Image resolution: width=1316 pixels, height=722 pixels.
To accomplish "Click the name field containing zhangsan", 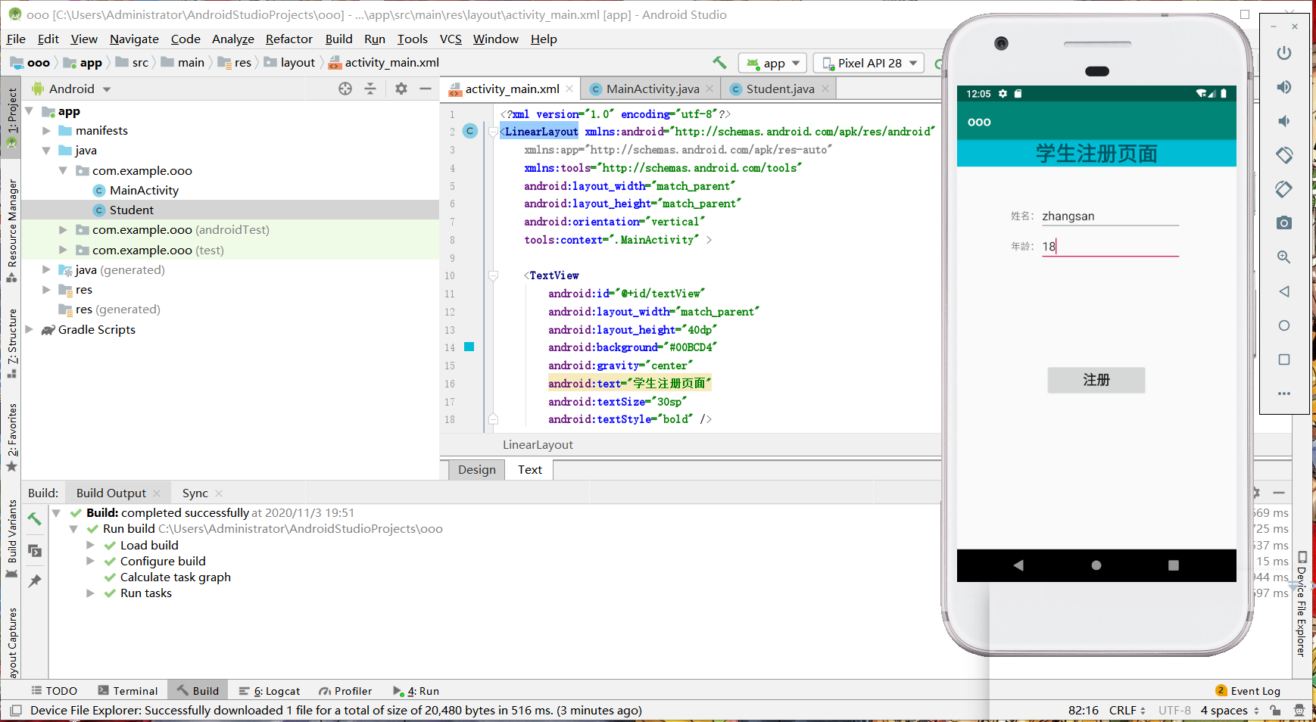I will pyautogui.click(x=1110, y=216).
